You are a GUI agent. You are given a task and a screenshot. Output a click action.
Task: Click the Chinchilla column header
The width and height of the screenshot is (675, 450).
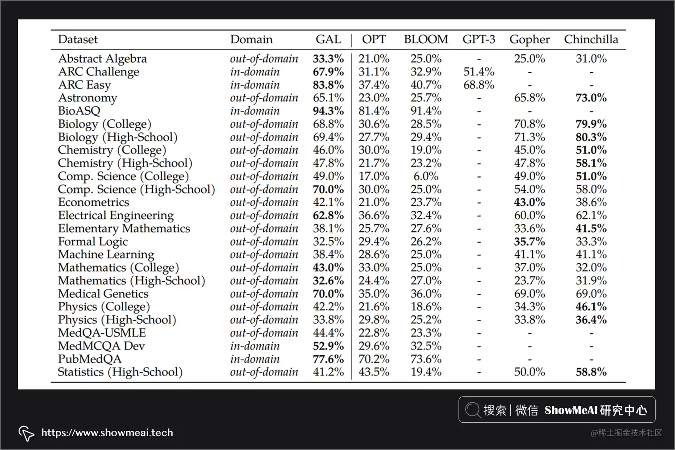[x=591, y=39]
